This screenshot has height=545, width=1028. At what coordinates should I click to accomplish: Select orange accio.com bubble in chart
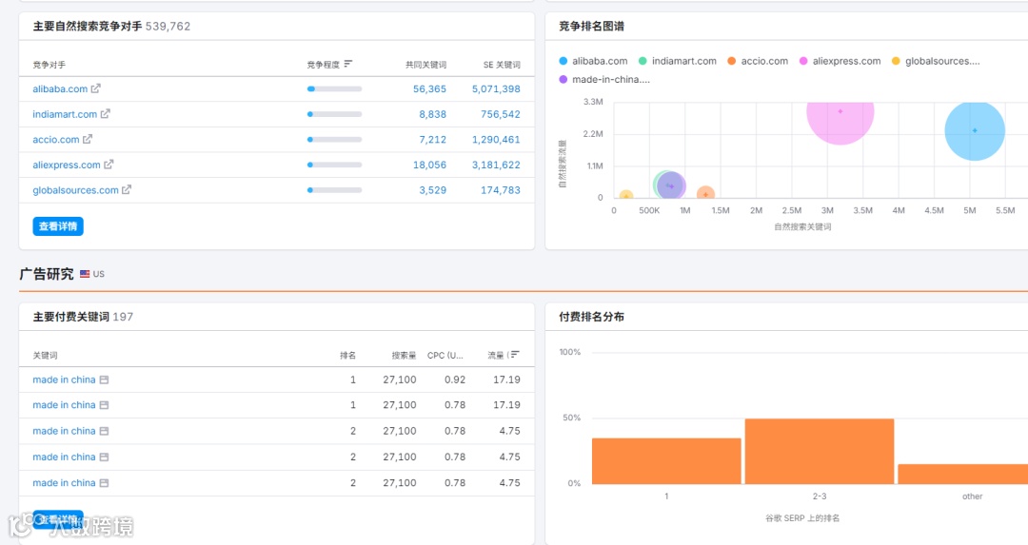[x=705, y=193]
